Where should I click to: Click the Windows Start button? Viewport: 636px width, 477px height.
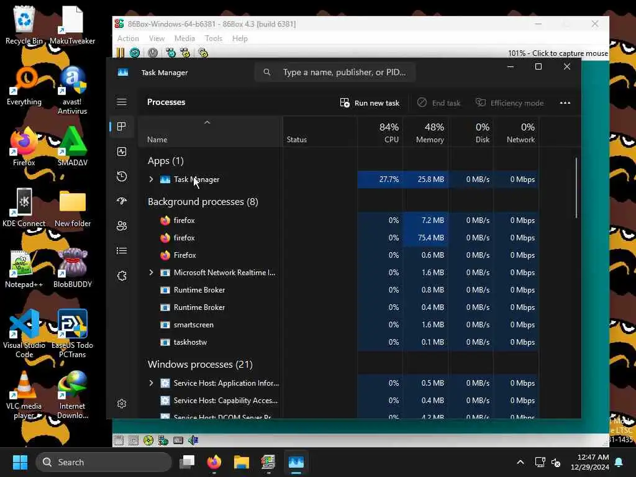[x=20, y=462]
